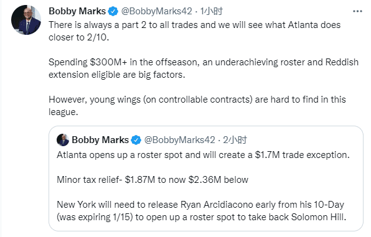Click the quoted line about Minor tax relief
Screen dimensions: 371x237
click(x=153, y=180)
